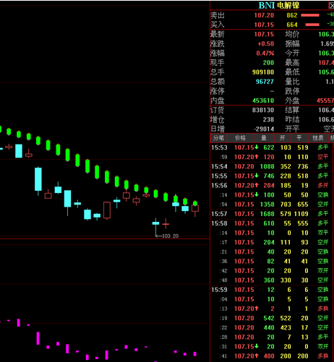Click the BNI 电解镍 contract title

[x=279, y=5]
